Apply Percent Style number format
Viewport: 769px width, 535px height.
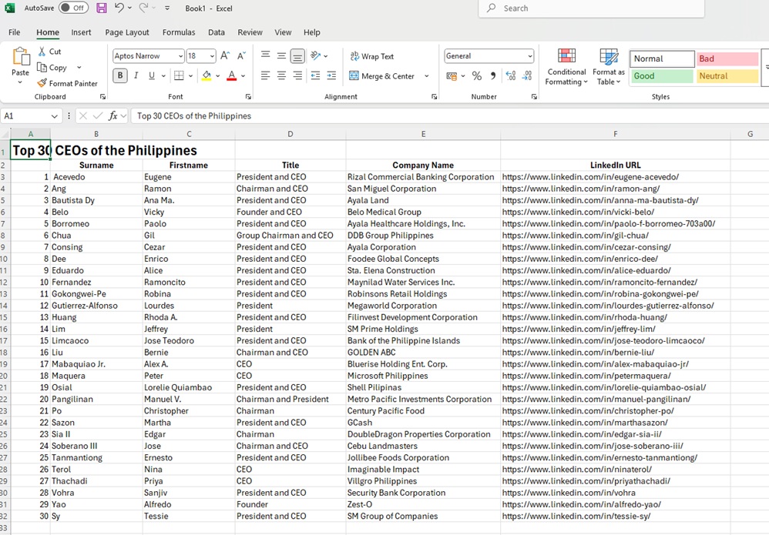click(x=477, y=75)
